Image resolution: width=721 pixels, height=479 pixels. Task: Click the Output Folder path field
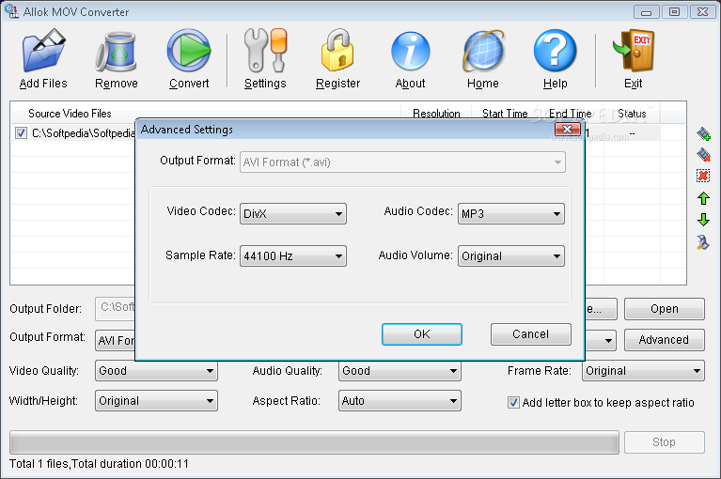(116, 309)
